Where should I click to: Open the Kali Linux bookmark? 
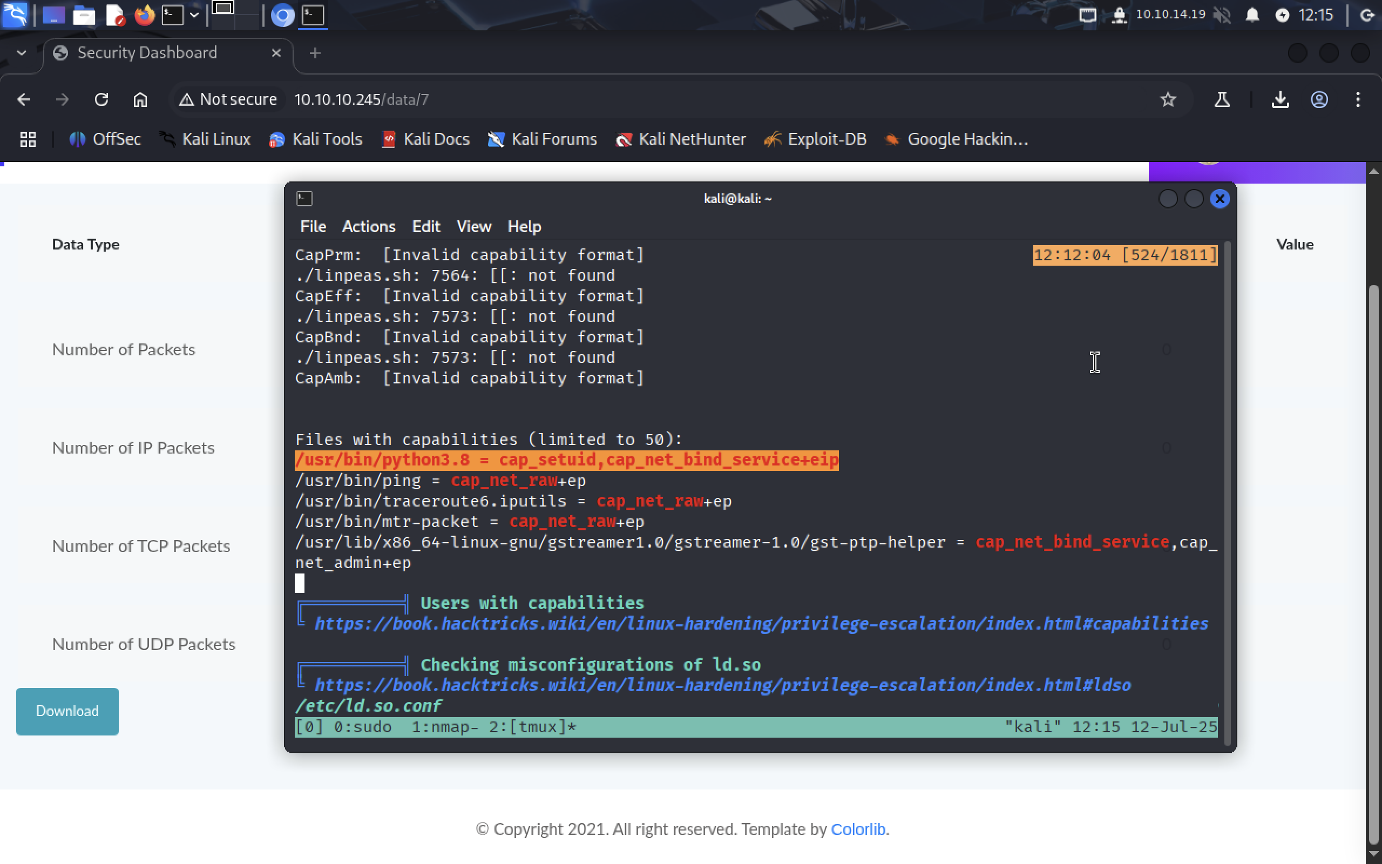point(205,139)
